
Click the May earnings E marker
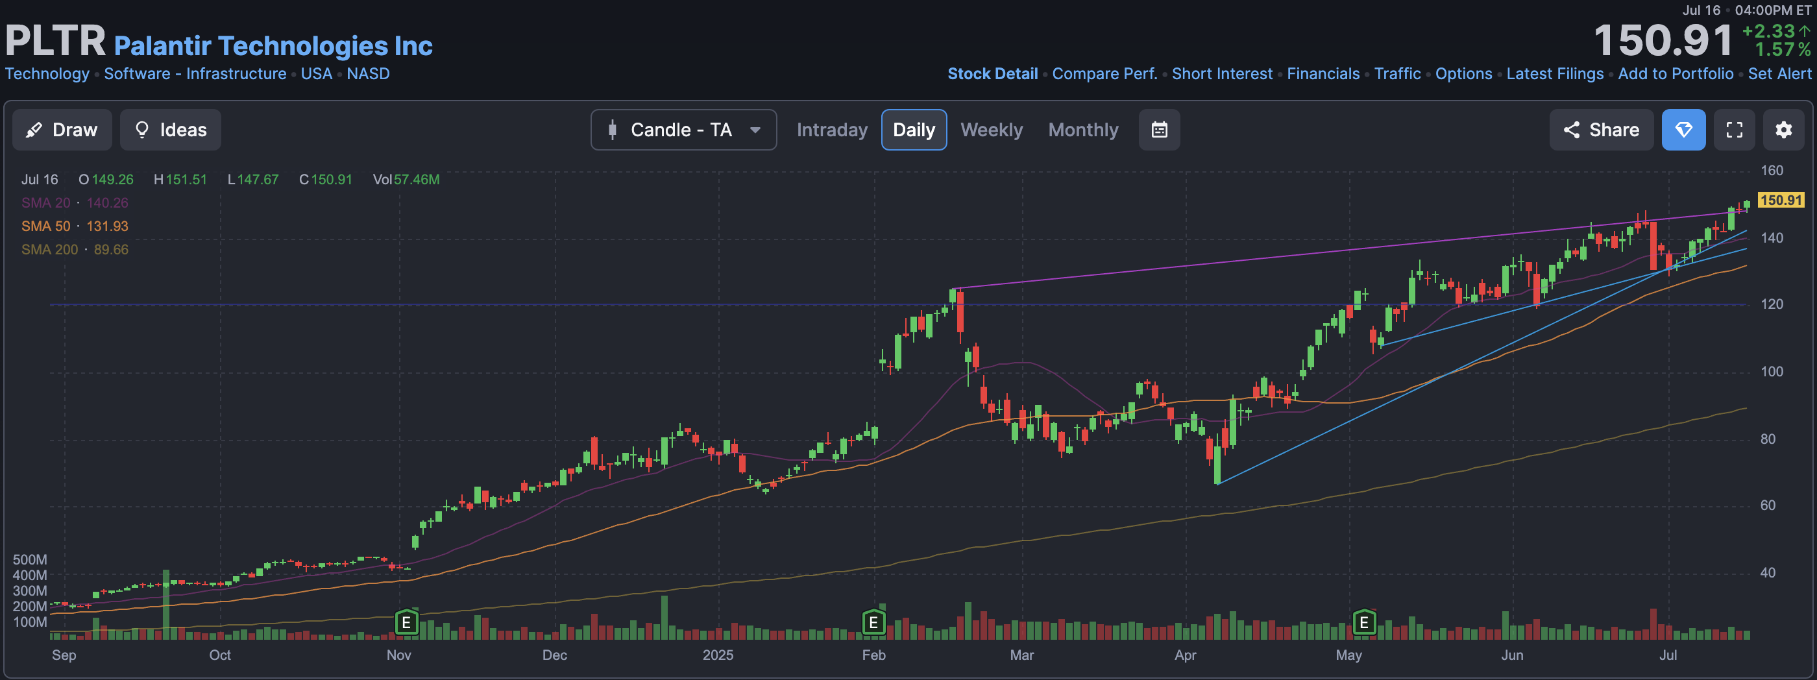coord(1363,622)
